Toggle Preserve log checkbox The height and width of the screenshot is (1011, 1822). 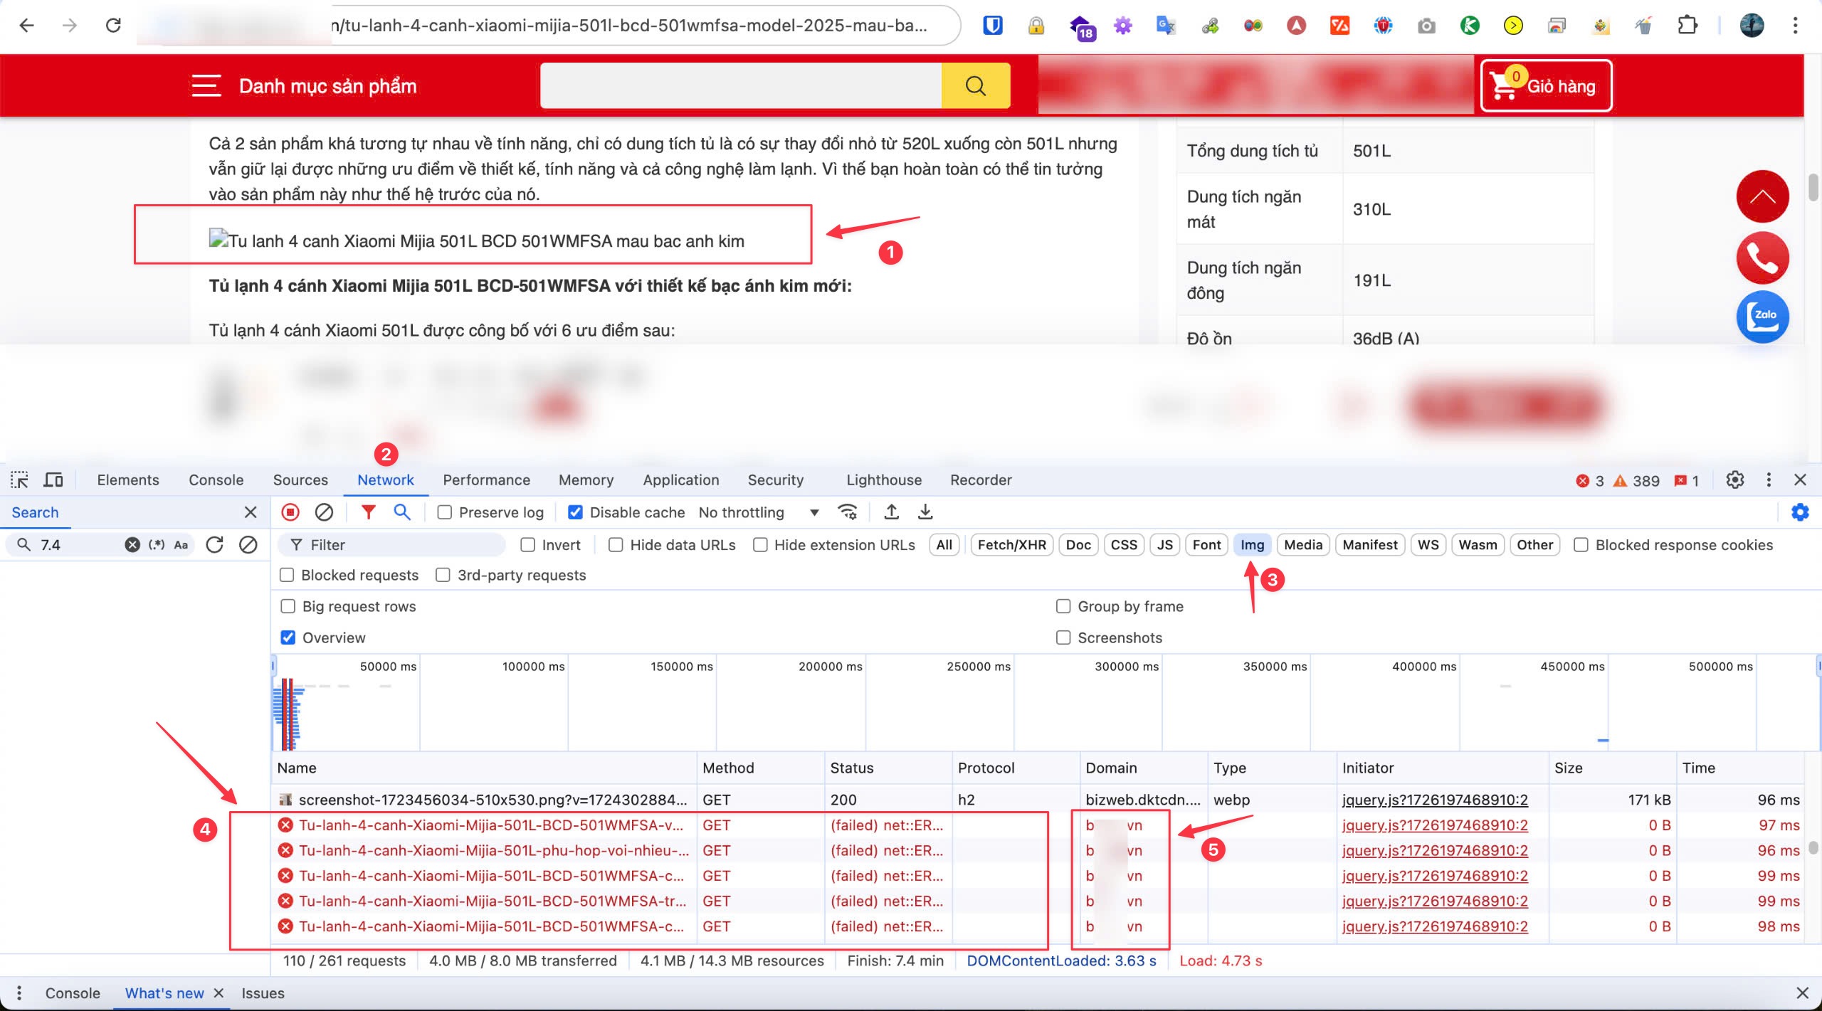[445, 512]
